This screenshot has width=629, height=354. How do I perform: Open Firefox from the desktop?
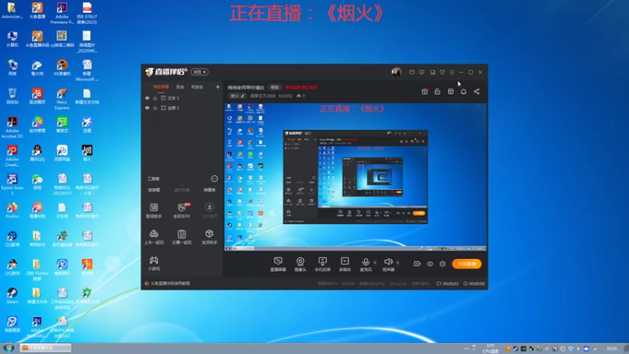(x=13, y=210)
